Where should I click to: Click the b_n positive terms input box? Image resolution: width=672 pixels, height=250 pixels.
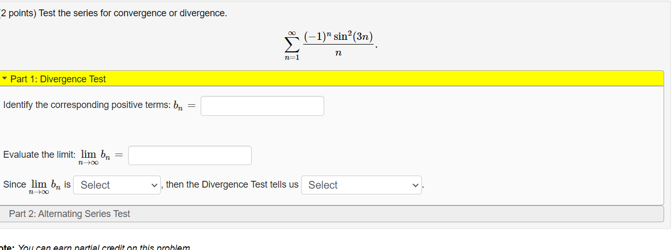262,106
